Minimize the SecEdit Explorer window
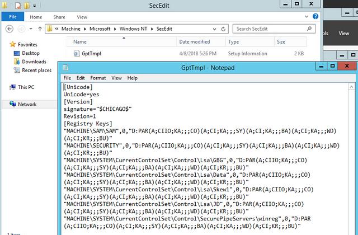The image size is (358, 235). [x=285, y=4]
